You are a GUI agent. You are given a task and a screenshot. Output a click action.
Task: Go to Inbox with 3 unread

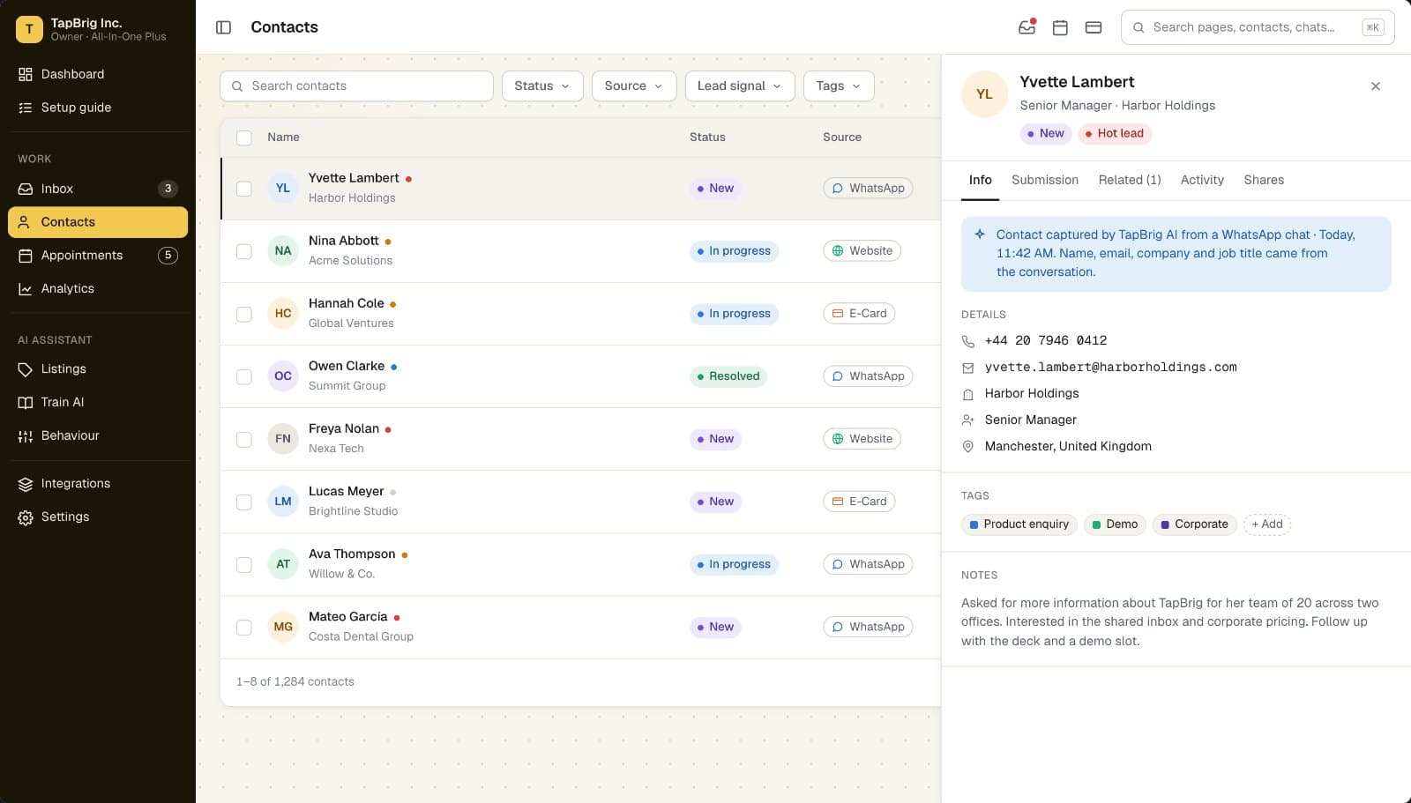(x=98, y=189)
